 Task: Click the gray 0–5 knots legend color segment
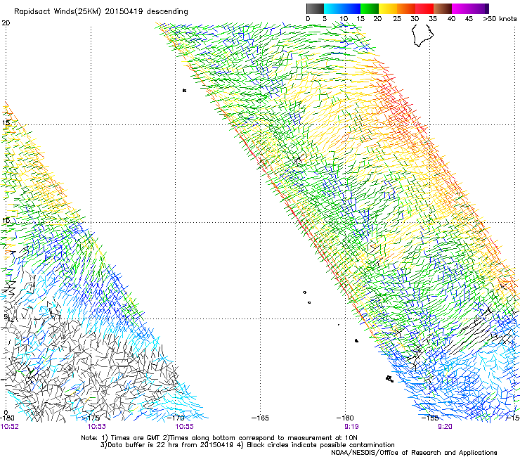pyautogui.click(x=315, y=8)
